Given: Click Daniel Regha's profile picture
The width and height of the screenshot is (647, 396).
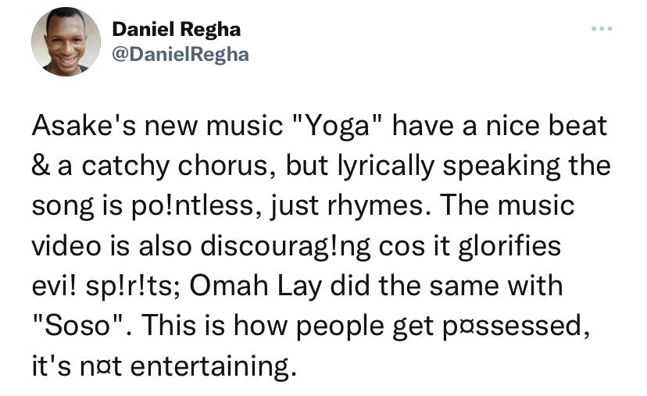Looking at the screenshot, I should pos(66,41).
